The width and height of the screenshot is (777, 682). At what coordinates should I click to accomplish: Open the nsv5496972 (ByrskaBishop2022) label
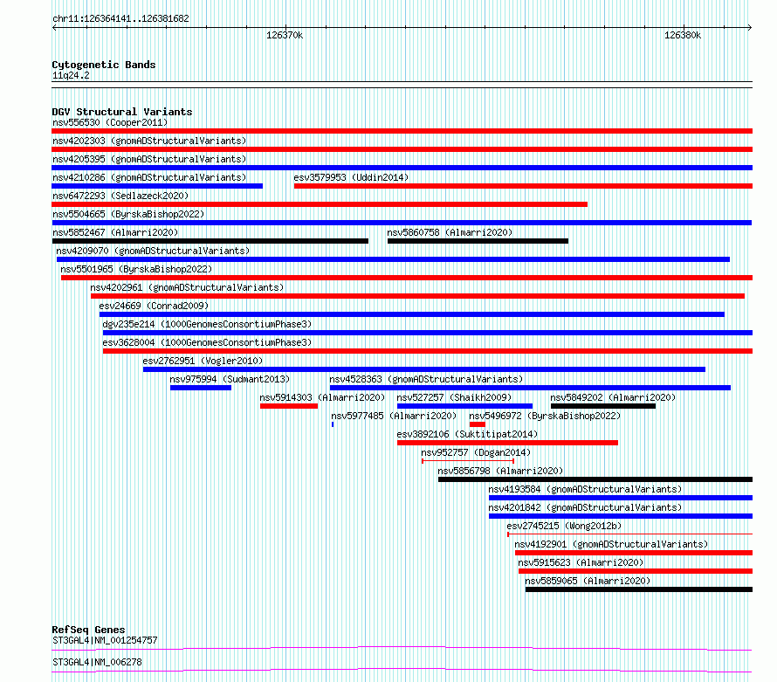click(545, 416)
